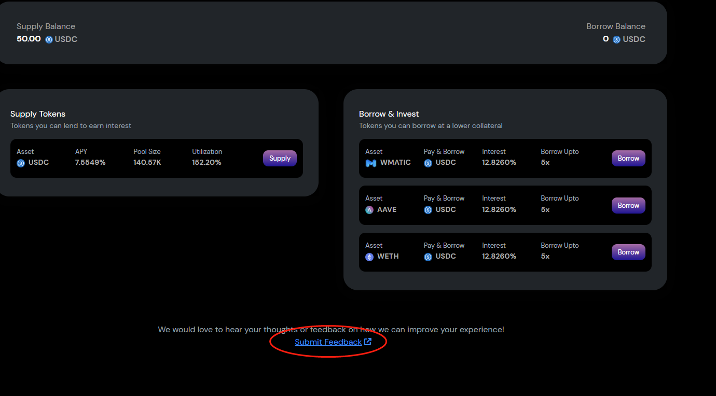Screen dimensions: 716x396
Task: Click the USDC icon under Borrow Balance
Action: (616, 39)
